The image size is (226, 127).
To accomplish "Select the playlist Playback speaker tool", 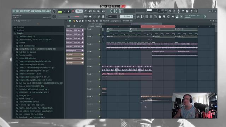I will coord(97,21).
